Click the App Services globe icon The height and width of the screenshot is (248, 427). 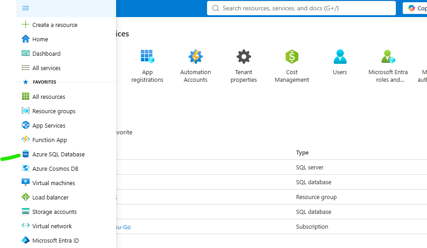tap(25, 125)
